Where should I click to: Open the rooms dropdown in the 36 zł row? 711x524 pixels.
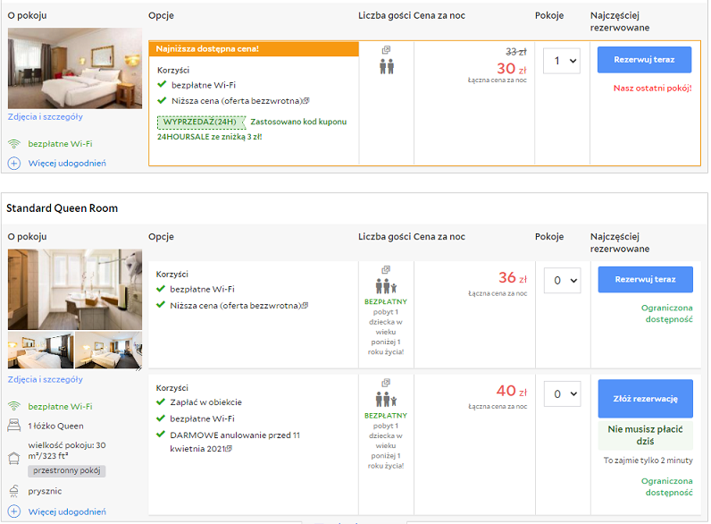562,281
